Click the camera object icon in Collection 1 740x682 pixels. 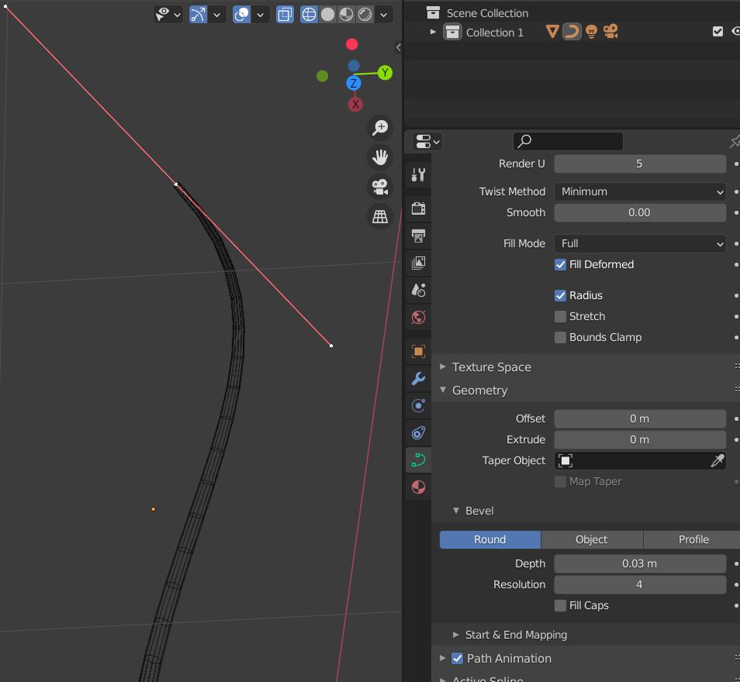(610, 32)
